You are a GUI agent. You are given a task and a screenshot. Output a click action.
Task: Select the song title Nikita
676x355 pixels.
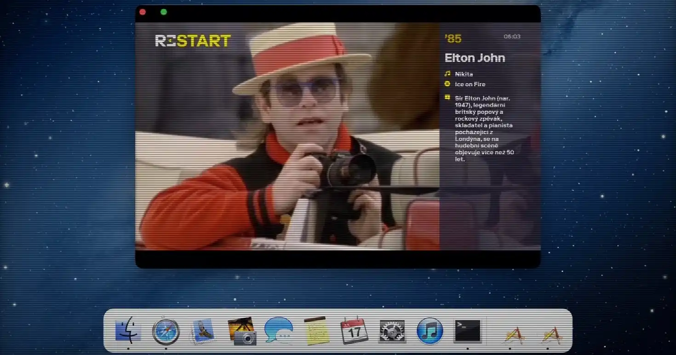click(464, 74)
